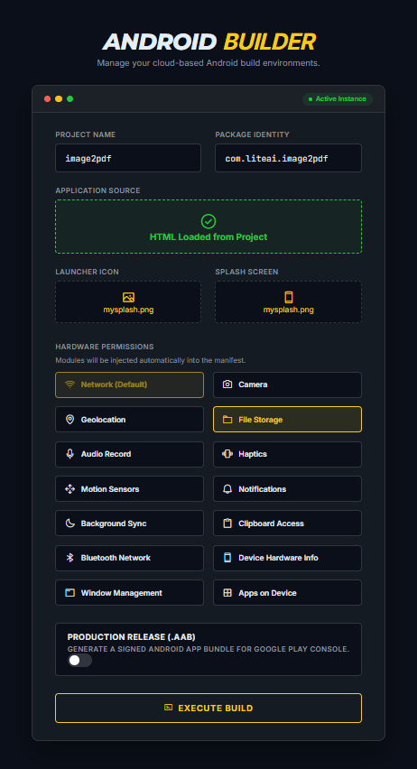This screenshot has width=417, height=769.
Task: Click the "Android Builder" title
Action: [x=208, y=42]
